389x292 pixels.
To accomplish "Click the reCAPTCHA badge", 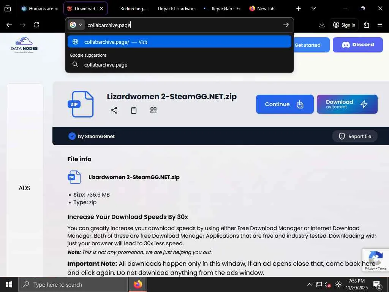I will pyautogui.click(x=376, y=260).
